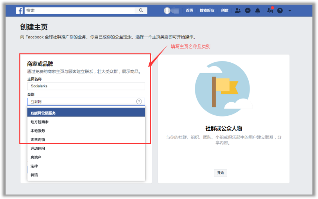
Task: Click the Facebook logo icon
Action: coord(19,10)
